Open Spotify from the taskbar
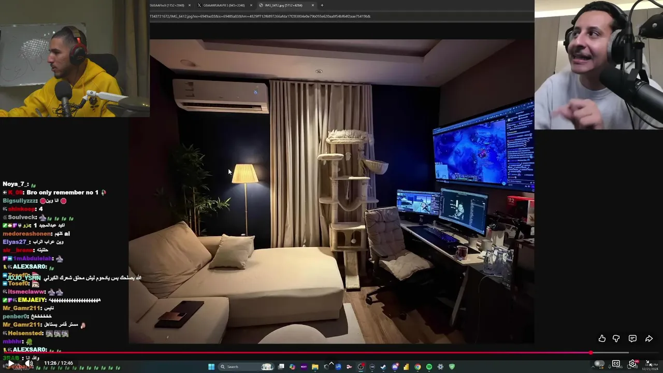Viewport: 663px width, 373px height. coord(429,367)
